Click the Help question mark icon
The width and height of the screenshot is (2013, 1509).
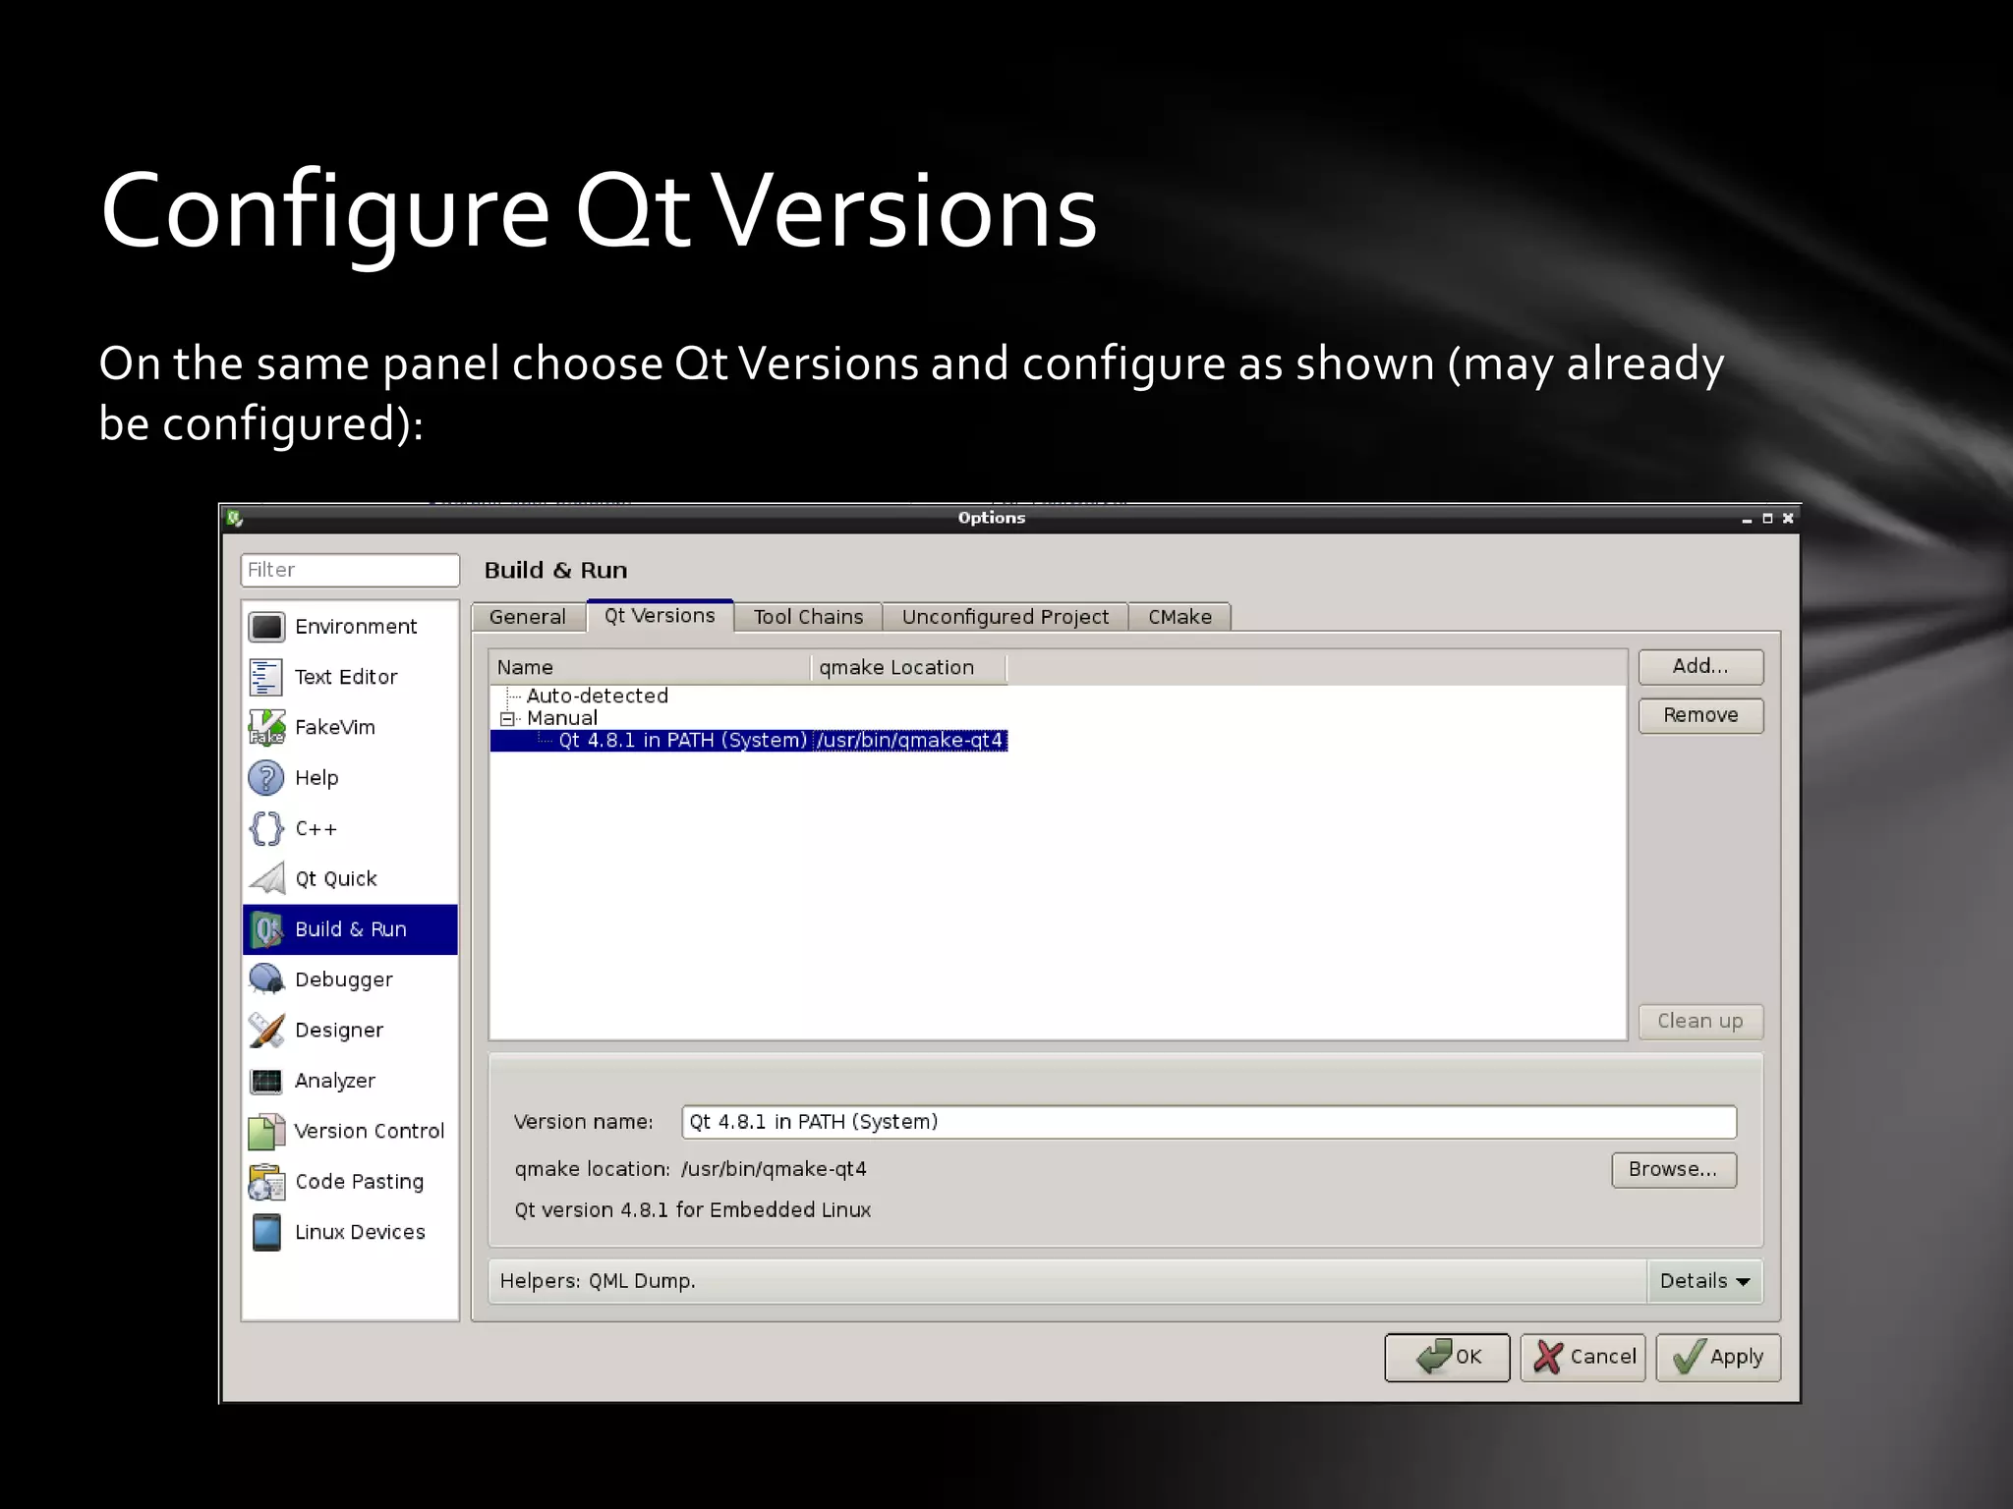(266, 778)
